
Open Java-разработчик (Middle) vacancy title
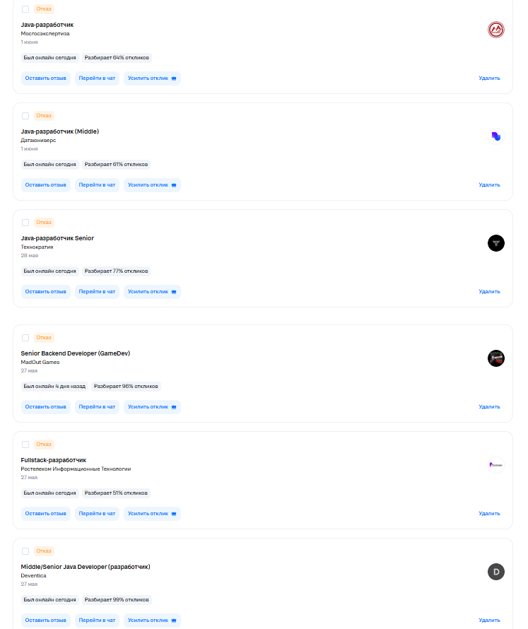(x=60, y=131)
